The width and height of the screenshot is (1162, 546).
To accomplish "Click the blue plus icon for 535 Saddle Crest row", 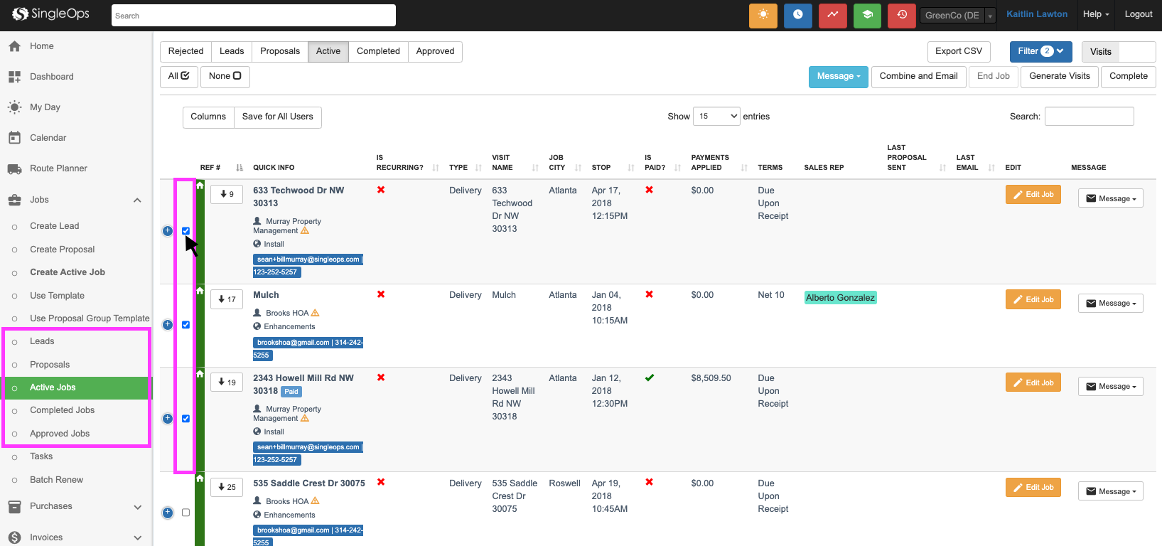I will coord(168,513).
